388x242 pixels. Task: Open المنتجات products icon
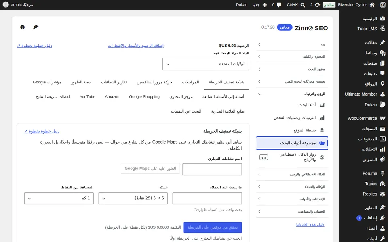[x=383, y=128]
